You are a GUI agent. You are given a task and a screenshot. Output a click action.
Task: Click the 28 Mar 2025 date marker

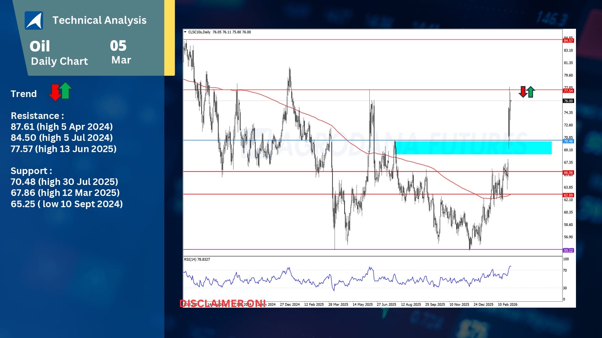[338, 305]
